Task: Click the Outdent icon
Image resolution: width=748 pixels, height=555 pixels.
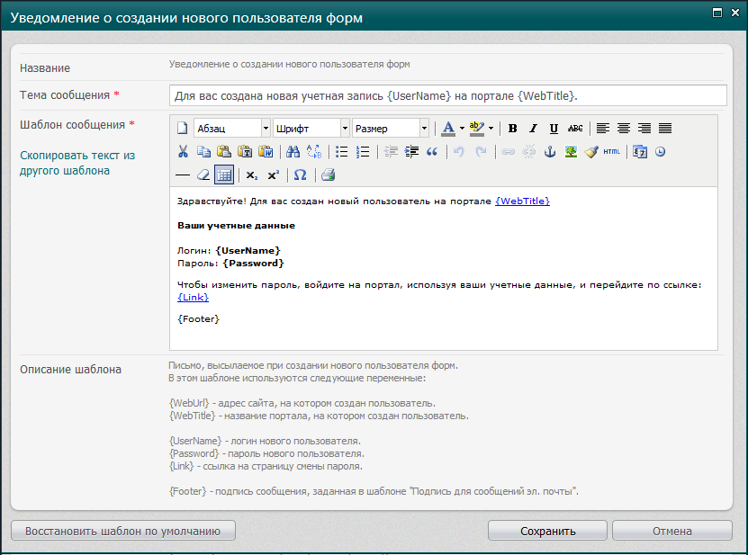Action: tap(391, 152)
